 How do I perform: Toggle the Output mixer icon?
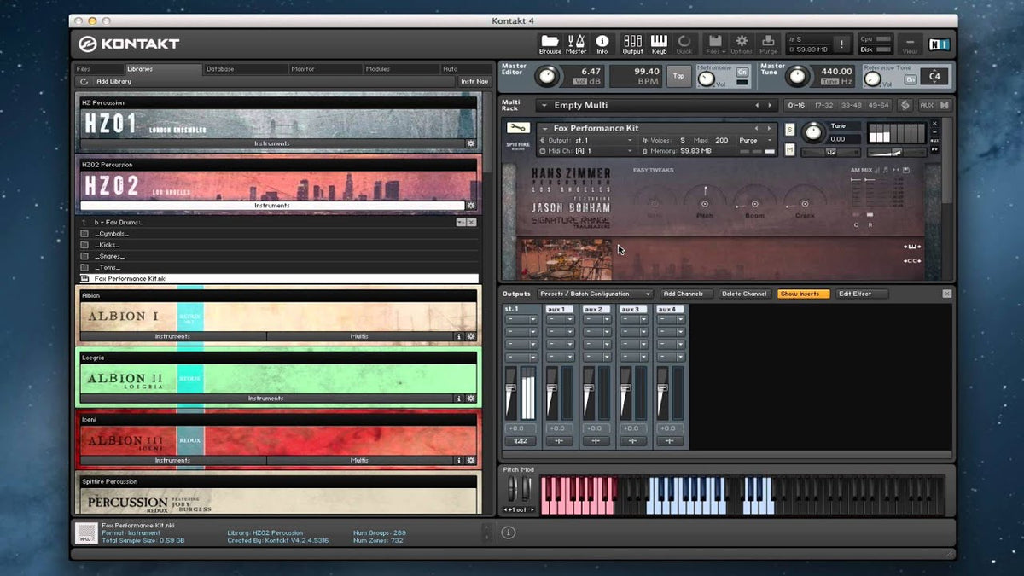632,41
